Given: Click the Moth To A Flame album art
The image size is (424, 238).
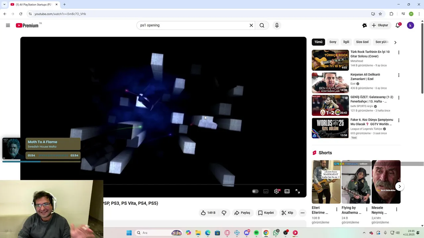Looking at the screenshot, I should click(x=13, y=149).
